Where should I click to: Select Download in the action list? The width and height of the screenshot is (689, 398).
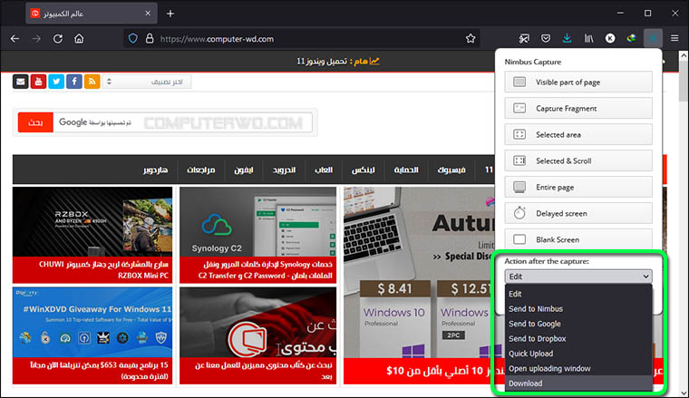(578, 383)
